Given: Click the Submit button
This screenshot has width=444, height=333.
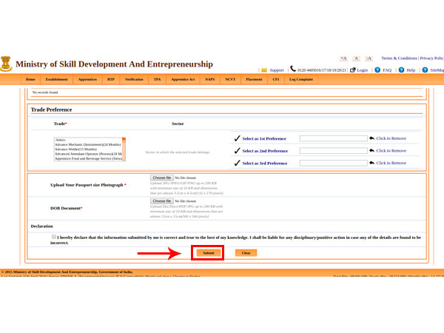Looking at the screenshot, I should click(x=209, y=253).
